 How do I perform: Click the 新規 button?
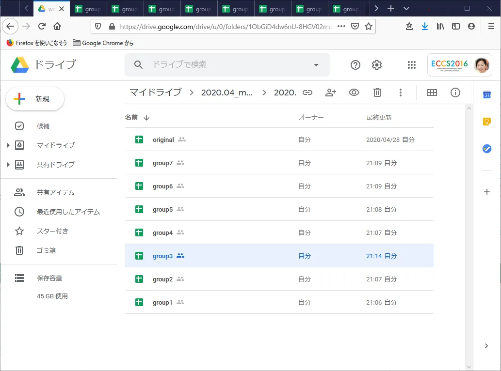pos(35,99)
